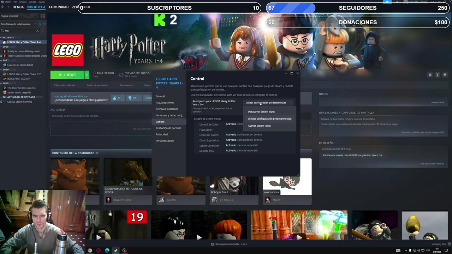Click 'Ver todas mis reseñas' link
This screenshot has width=452, height=254.
[432, 164]
